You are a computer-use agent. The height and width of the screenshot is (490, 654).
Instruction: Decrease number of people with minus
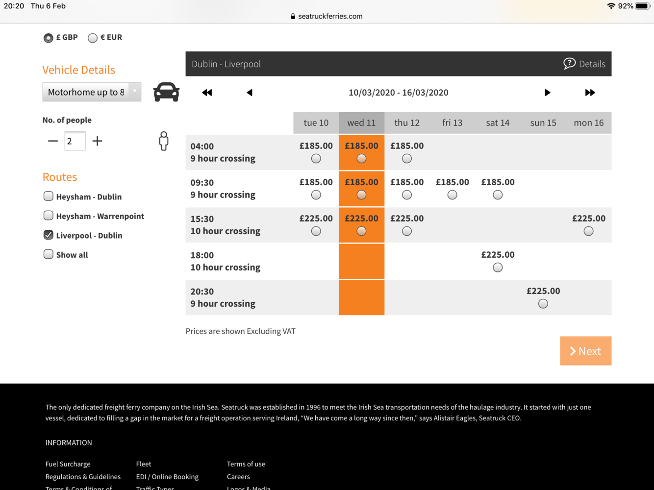pos(53,141)
